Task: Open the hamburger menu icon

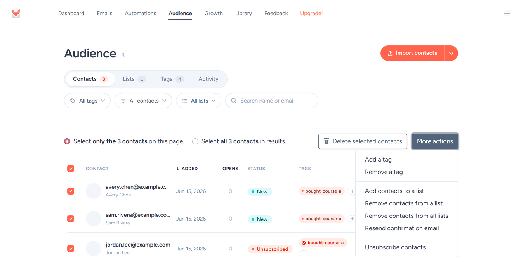Action: click(507, 14)
